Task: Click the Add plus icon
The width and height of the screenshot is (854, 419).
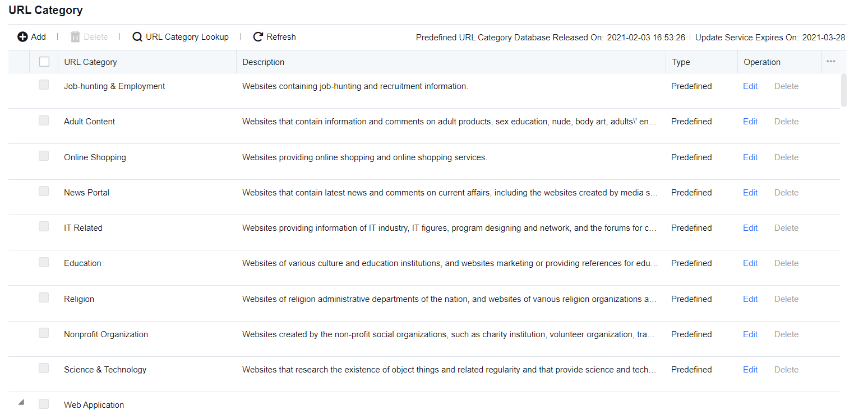Action: point(22,37)
